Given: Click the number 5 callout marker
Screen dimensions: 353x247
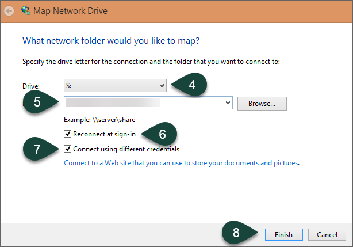Looking at the screenshot, I should tap(37, 103).
